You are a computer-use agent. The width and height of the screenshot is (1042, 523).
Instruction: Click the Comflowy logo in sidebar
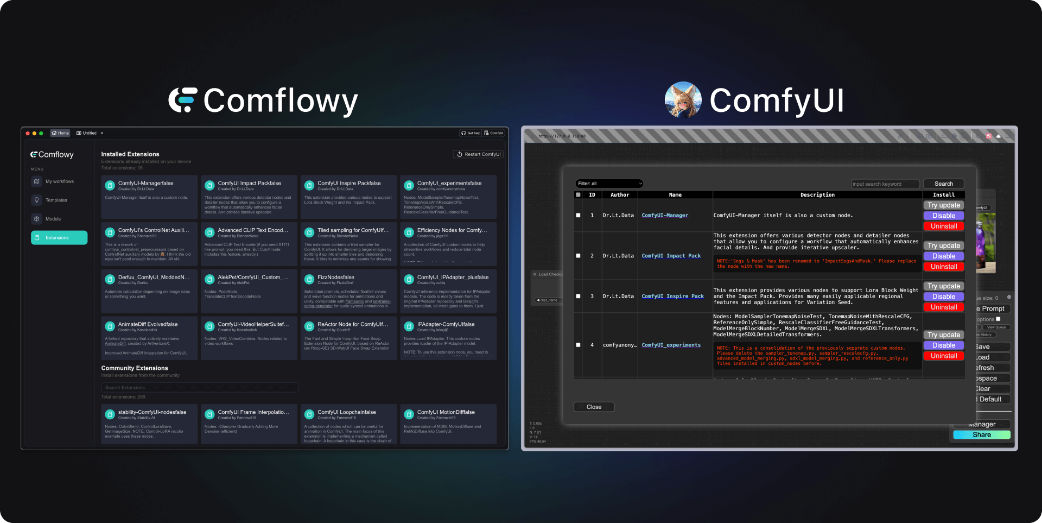[52, 155]
